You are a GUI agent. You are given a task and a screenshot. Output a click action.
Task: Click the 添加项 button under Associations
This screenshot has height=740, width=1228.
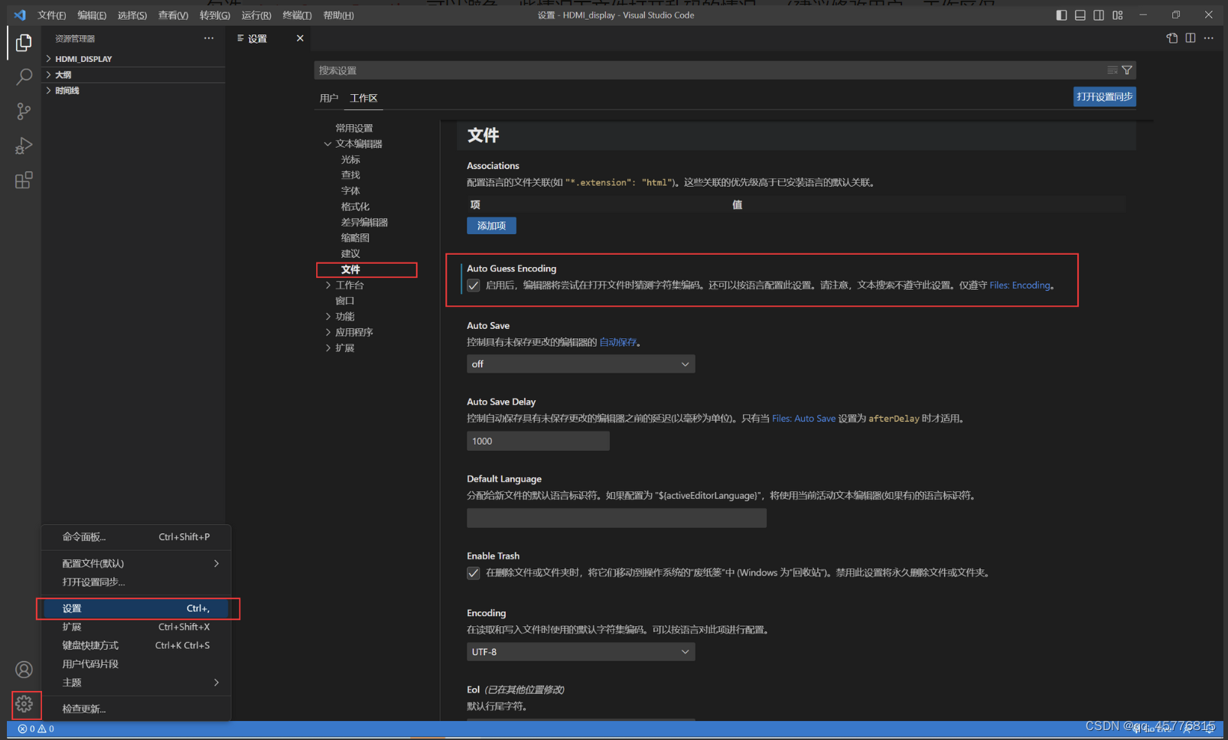click(x=491, y=226)
